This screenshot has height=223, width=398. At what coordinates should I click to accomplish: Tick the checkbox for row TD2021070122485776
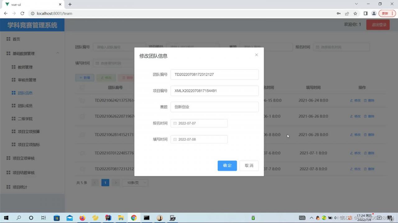pyautogui.click(x=82, y=153)
